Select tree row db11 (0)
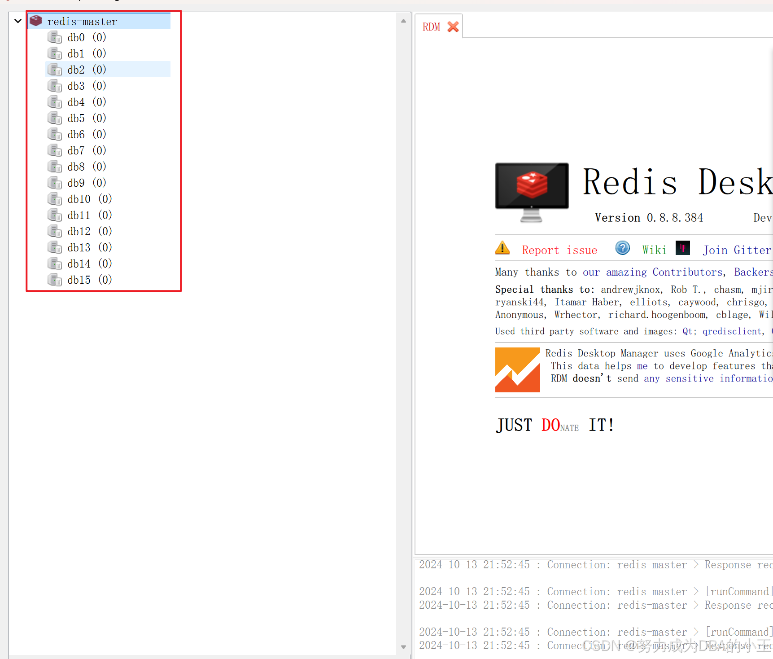 click(108, 215)
